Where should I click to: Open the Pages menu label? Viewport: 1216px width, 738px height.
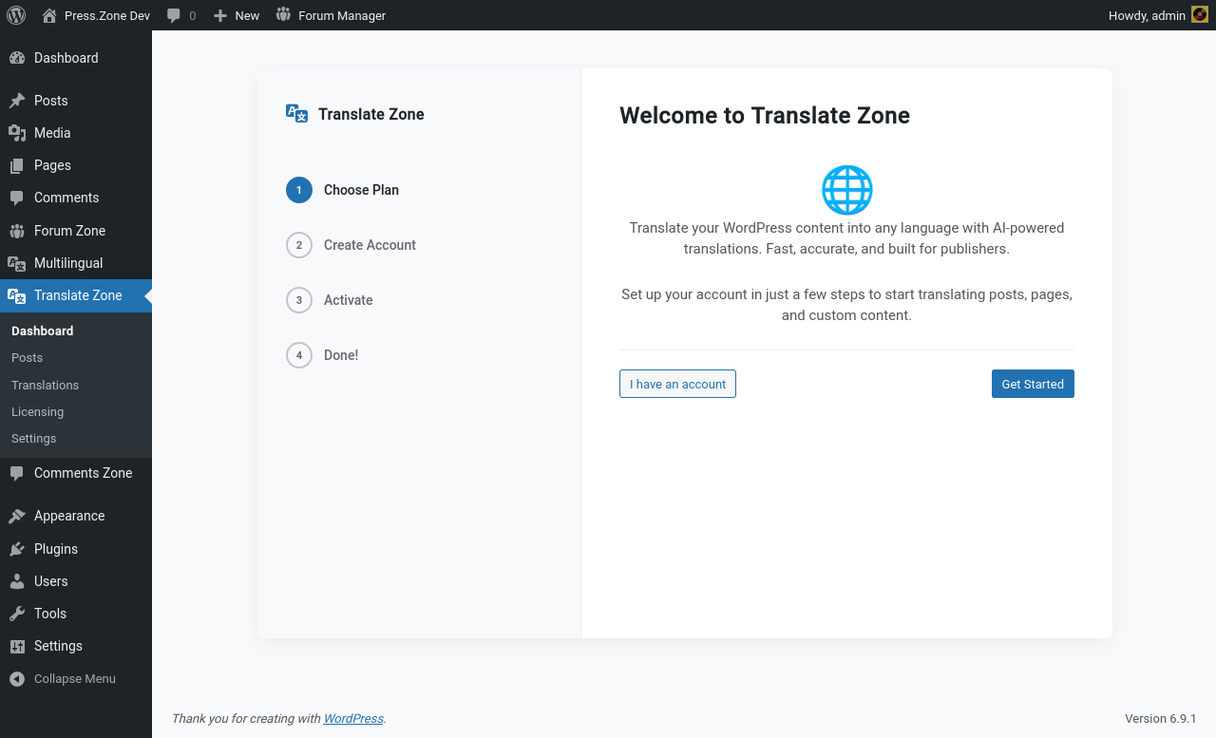[x=52, y=165]
